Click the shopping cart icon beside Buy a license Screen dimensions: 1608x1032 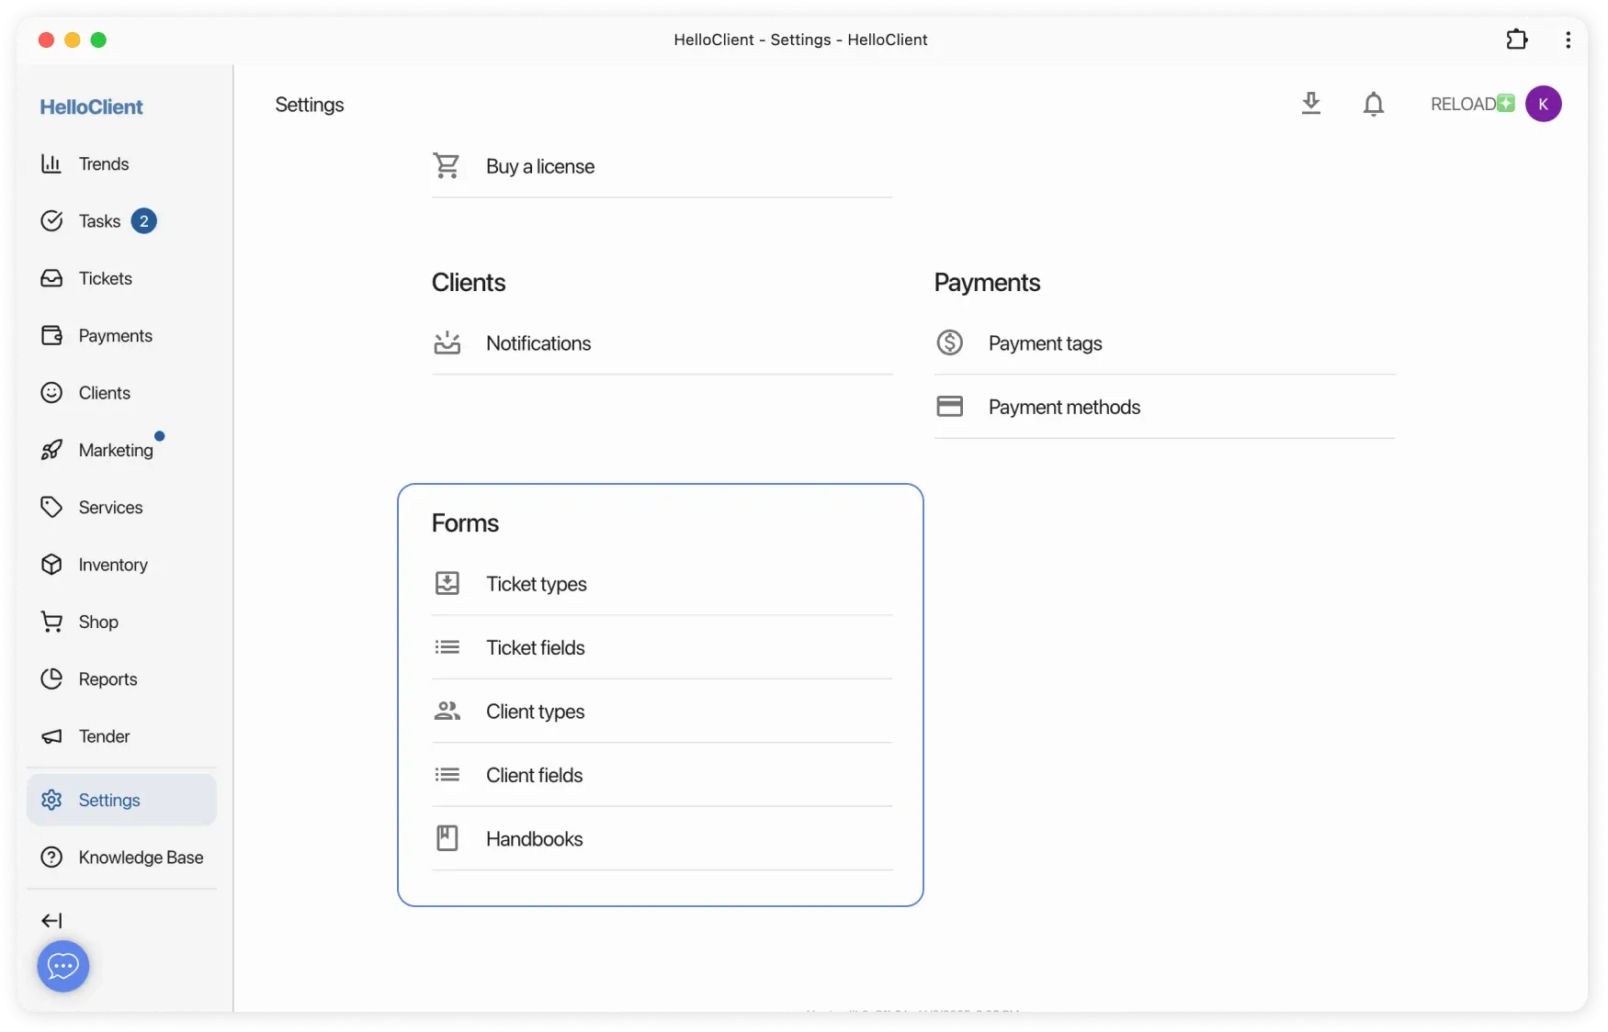tap(448, 165)
